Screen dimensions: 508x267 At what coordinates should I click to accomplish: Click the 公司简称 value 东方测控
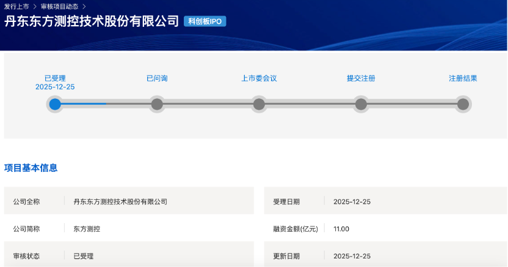point(87,229)
